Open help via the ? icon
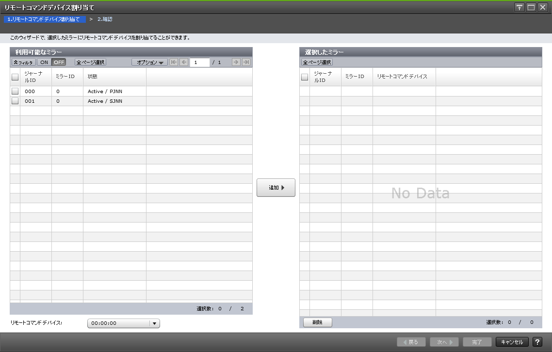552x352 pixels. click(538, 341)
